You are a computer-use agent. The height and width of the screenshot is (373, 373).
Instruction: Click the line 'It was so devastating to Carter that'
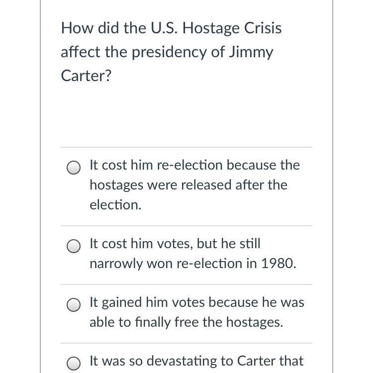(x=196, y=361)
